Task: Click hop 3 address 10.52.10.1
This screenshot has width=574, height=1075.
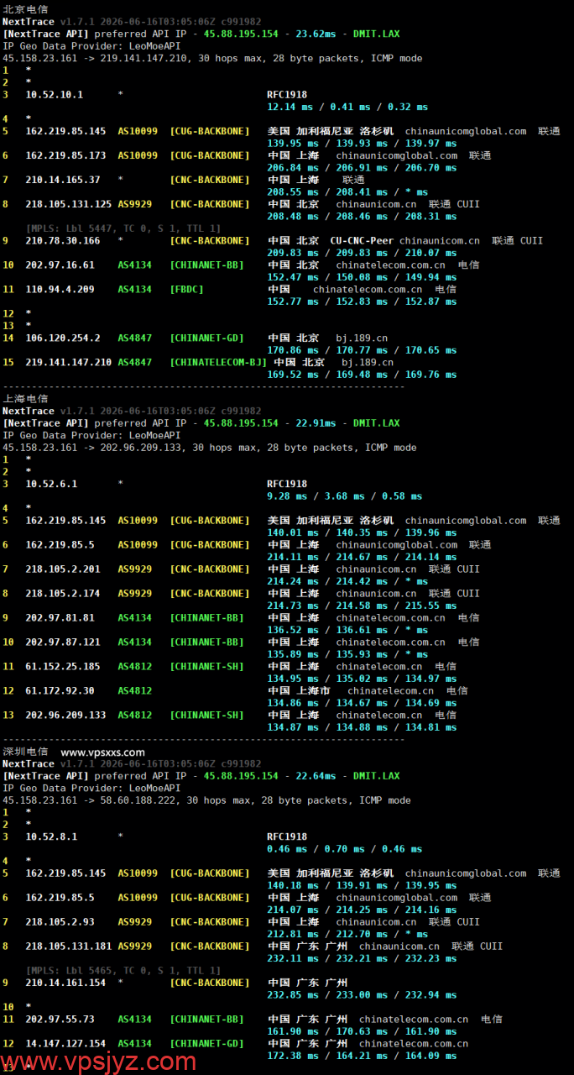Action: tap(55, 95)
